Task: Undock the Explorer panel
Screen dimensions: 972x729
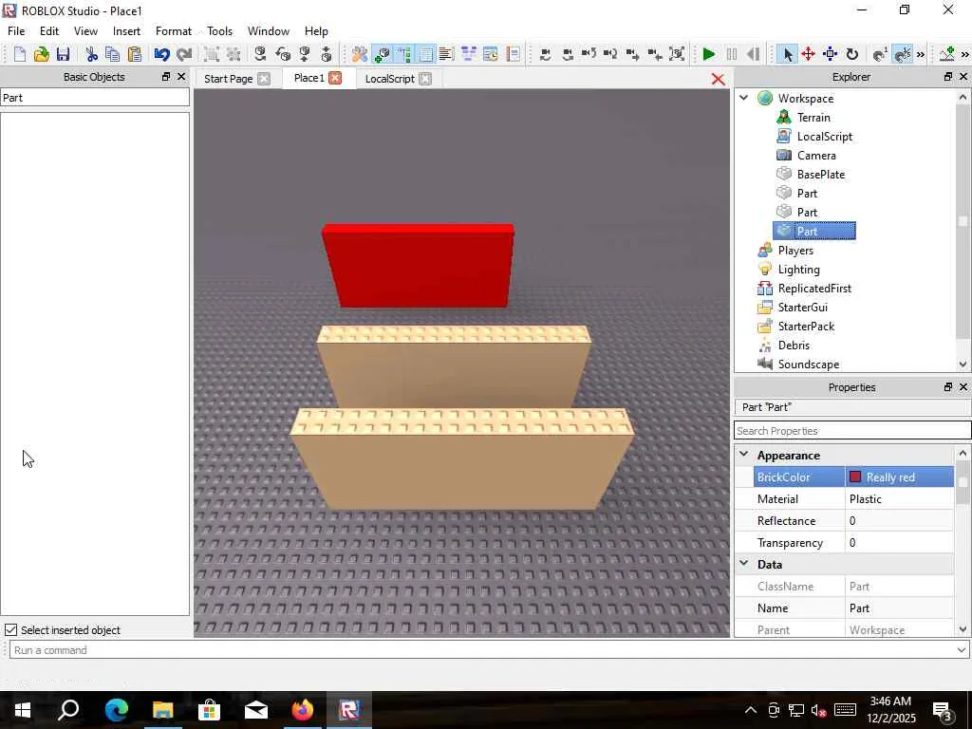Action: [x=948, y=76]
